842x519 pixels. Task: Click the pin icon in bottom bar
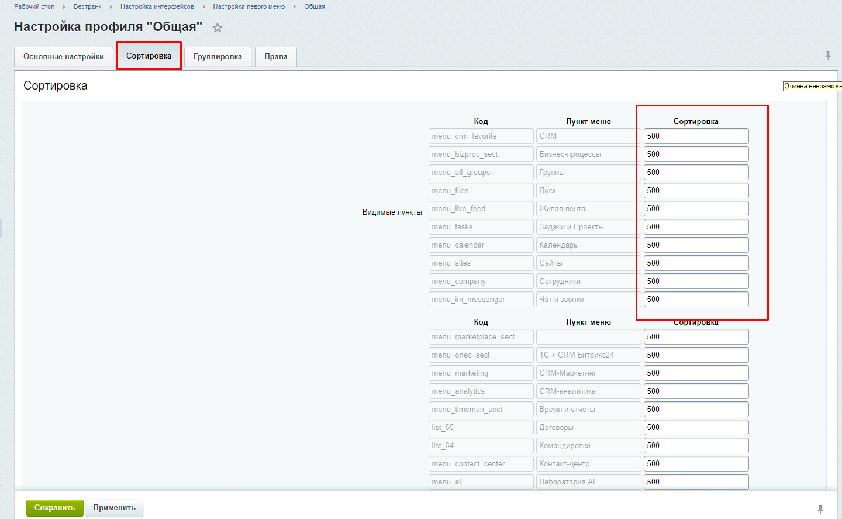tap(820, 509)
